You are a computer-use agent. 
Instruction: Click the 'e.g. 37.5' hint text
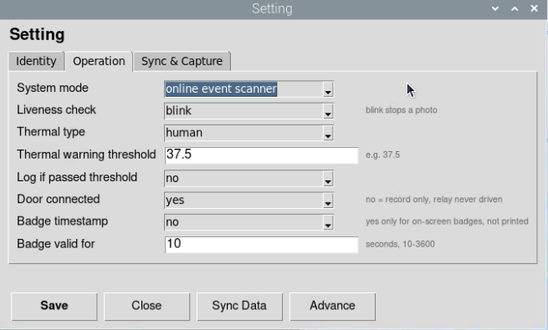click(x=382, y=155)
